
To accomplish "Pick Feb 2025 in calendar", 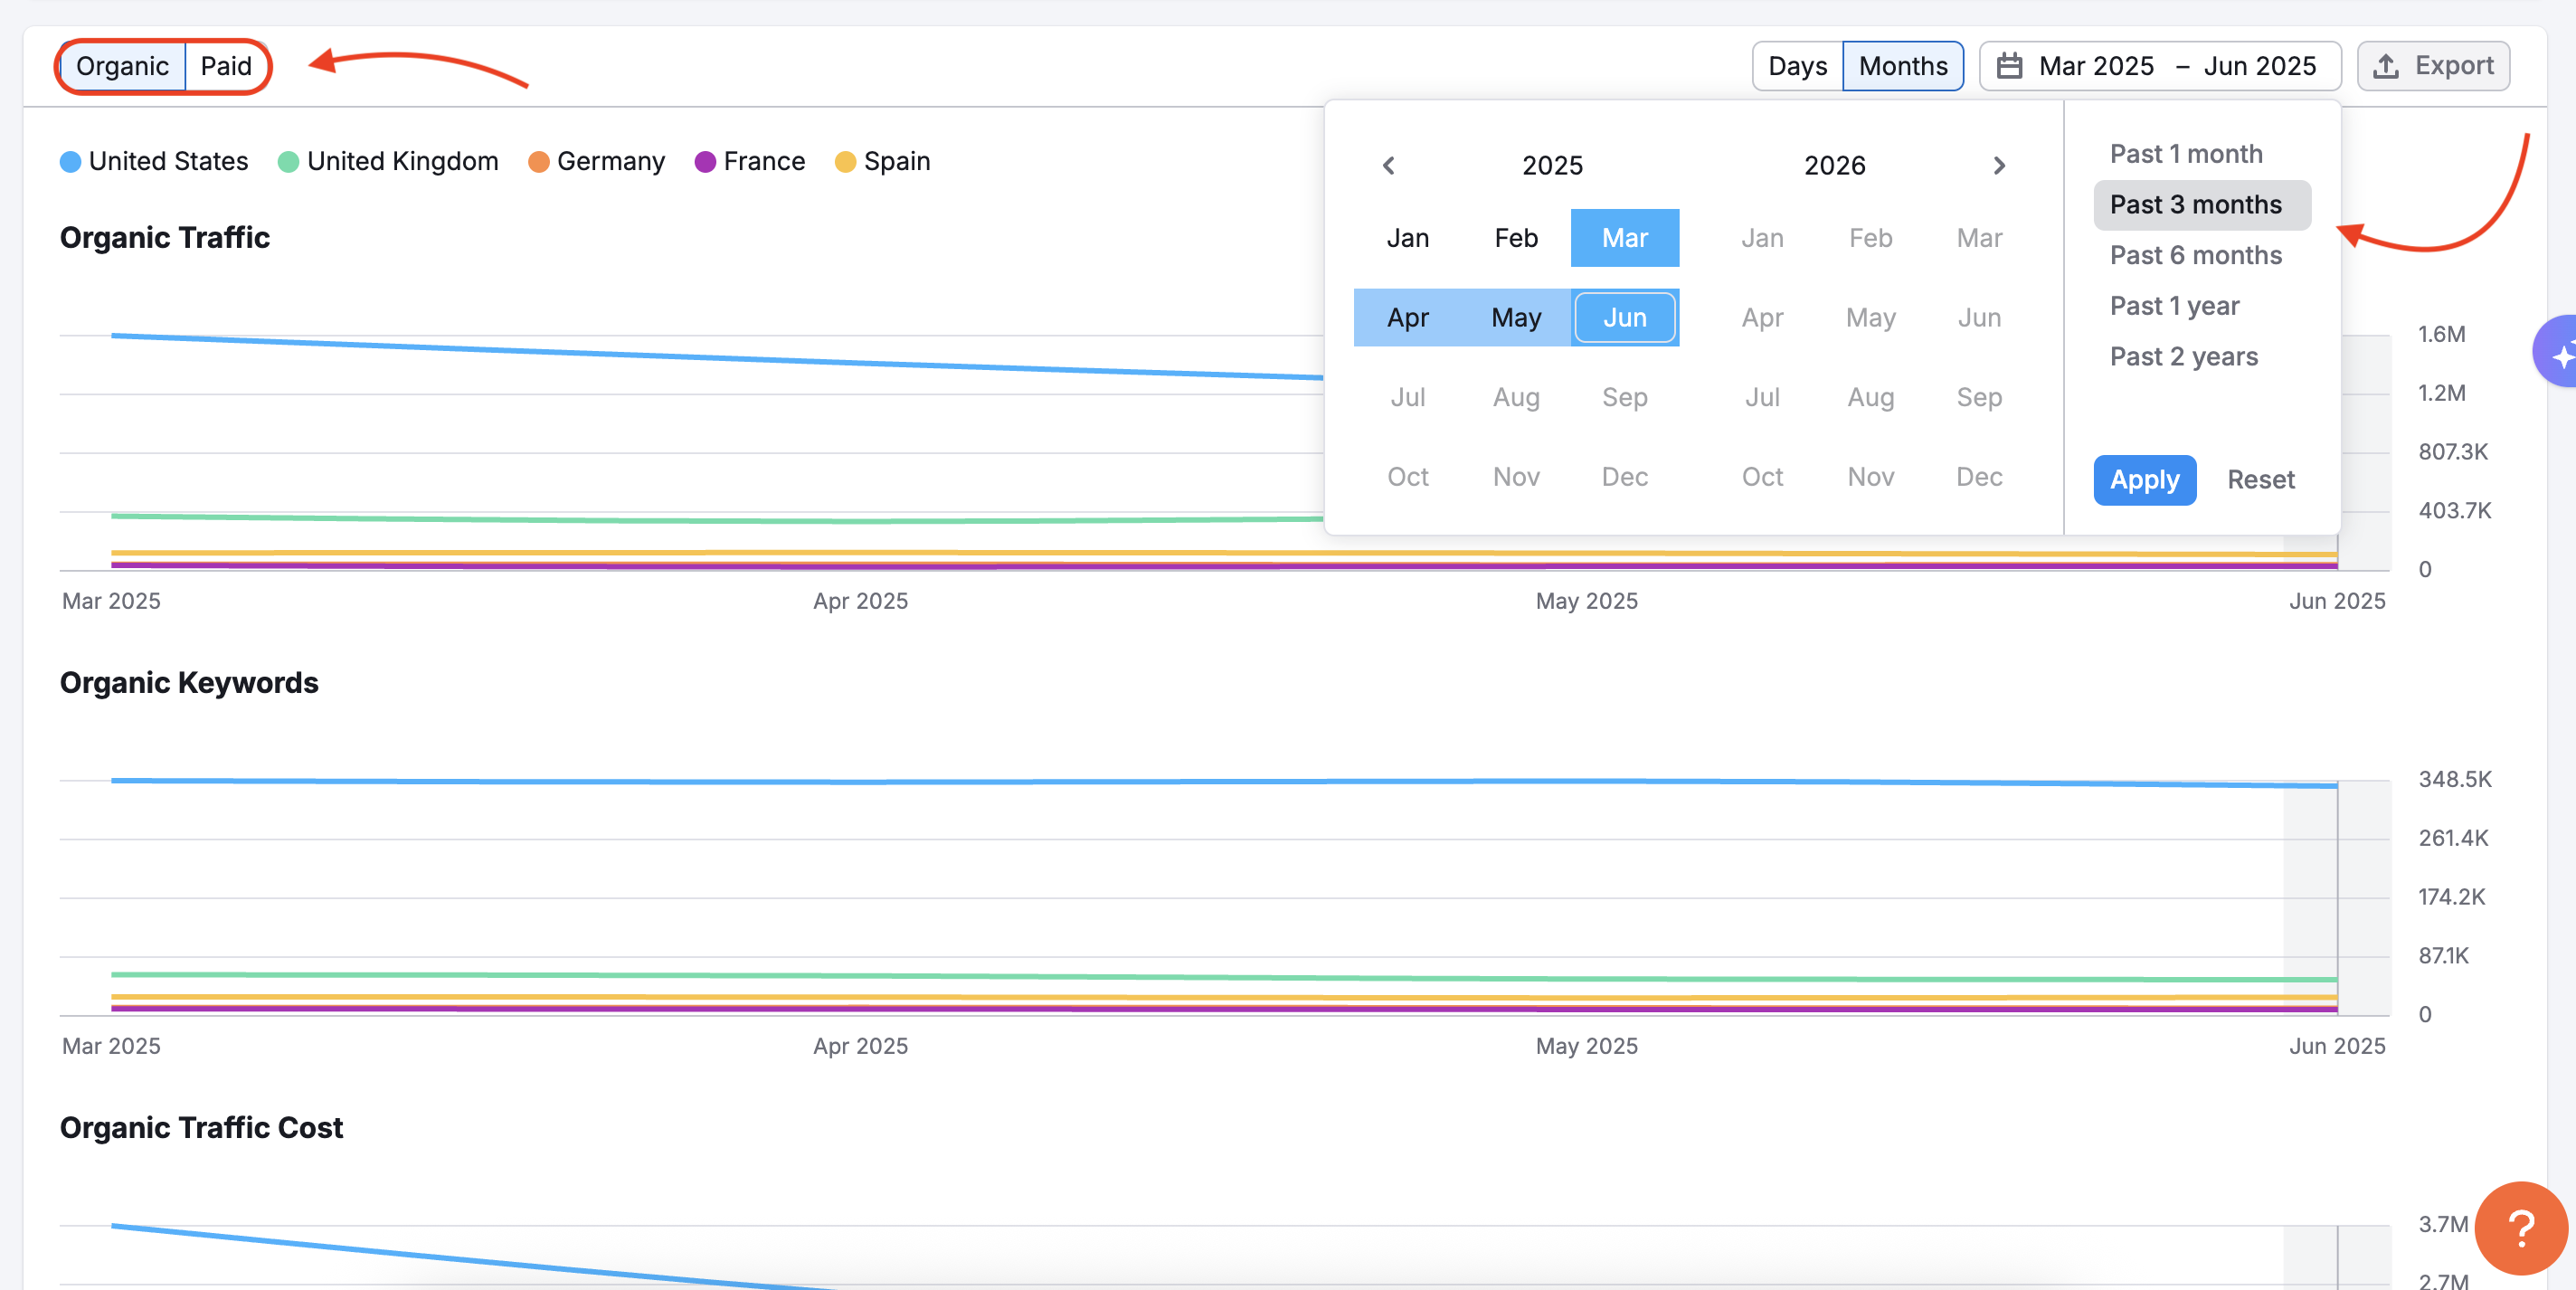I will [x=1516, y=238].
